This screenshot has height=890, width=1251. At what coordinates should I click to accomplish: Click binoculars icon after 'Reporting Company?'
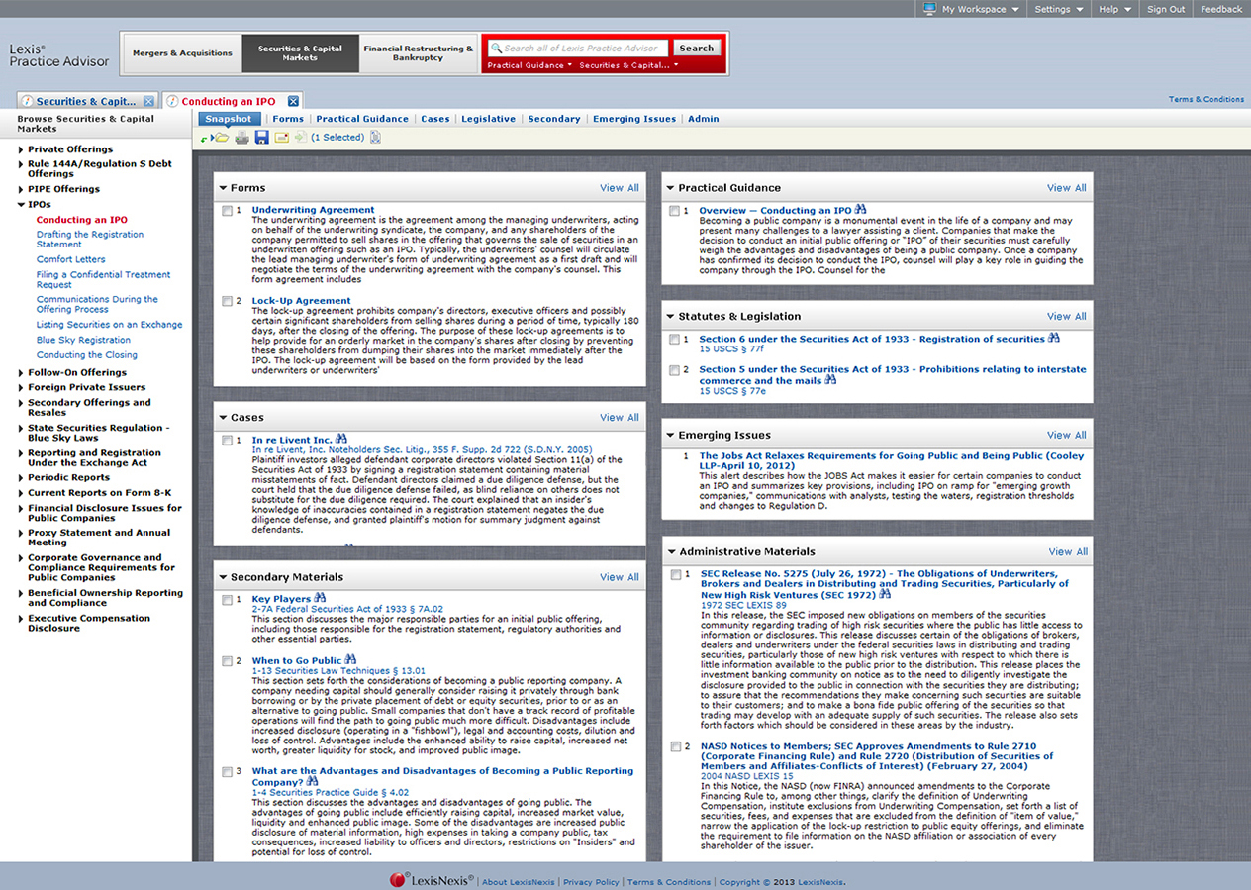point(312,781)
